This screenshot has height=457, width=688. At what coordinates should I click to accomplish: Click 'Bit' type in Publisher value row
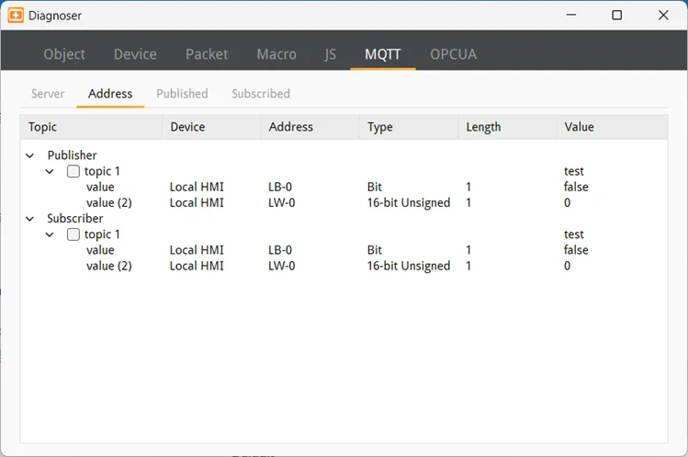374,187
